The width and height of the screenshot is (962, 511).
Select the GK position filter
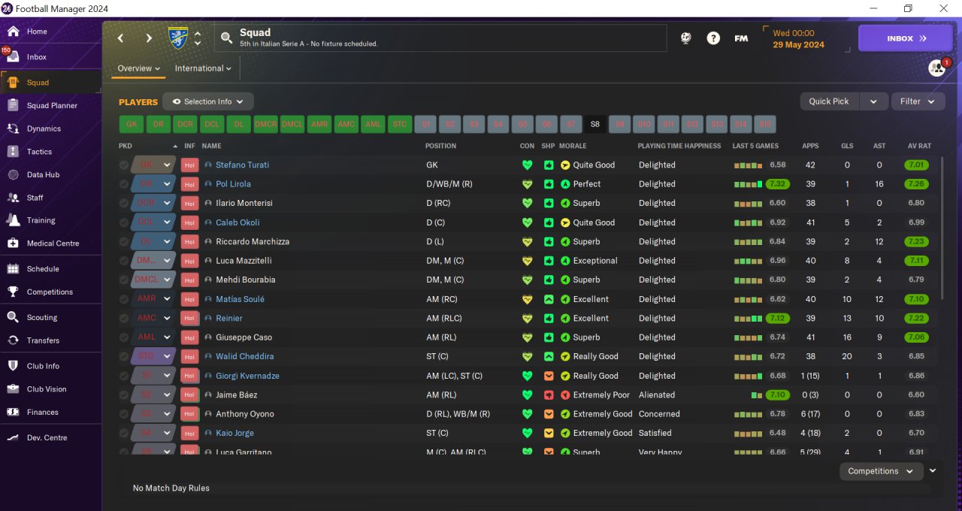[x=132, y=125]
